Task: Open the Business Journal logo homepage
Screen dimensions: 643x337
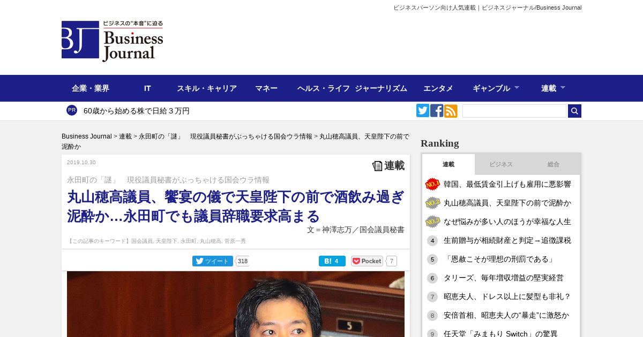Action: coord(113,41)
